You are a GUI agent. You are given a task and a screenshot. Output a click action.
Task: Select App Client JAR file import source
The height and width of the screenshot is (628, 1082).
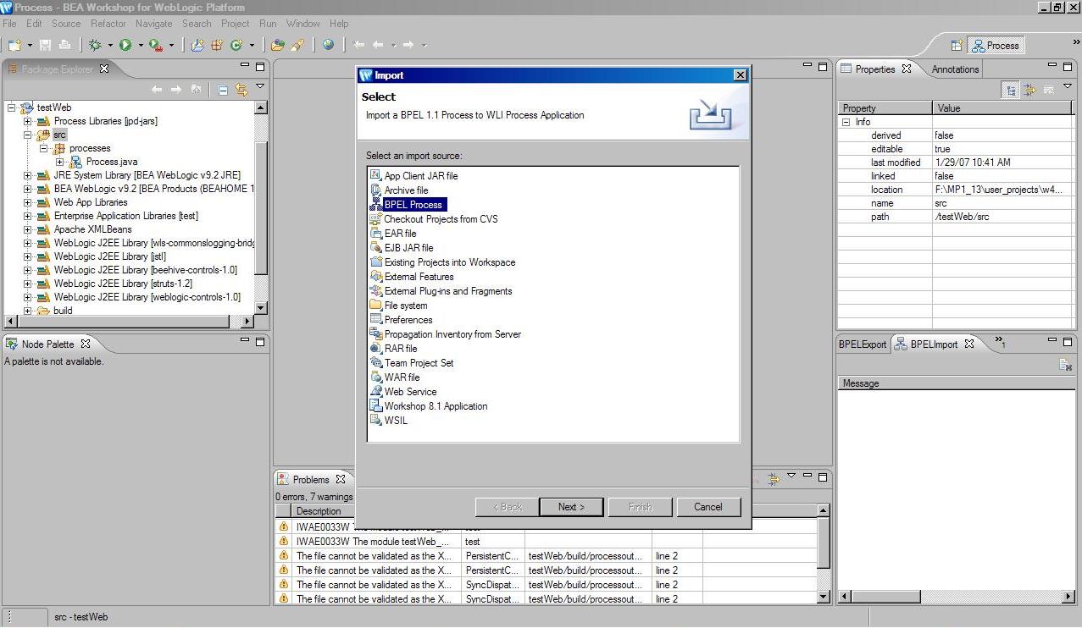pos(420,176)
